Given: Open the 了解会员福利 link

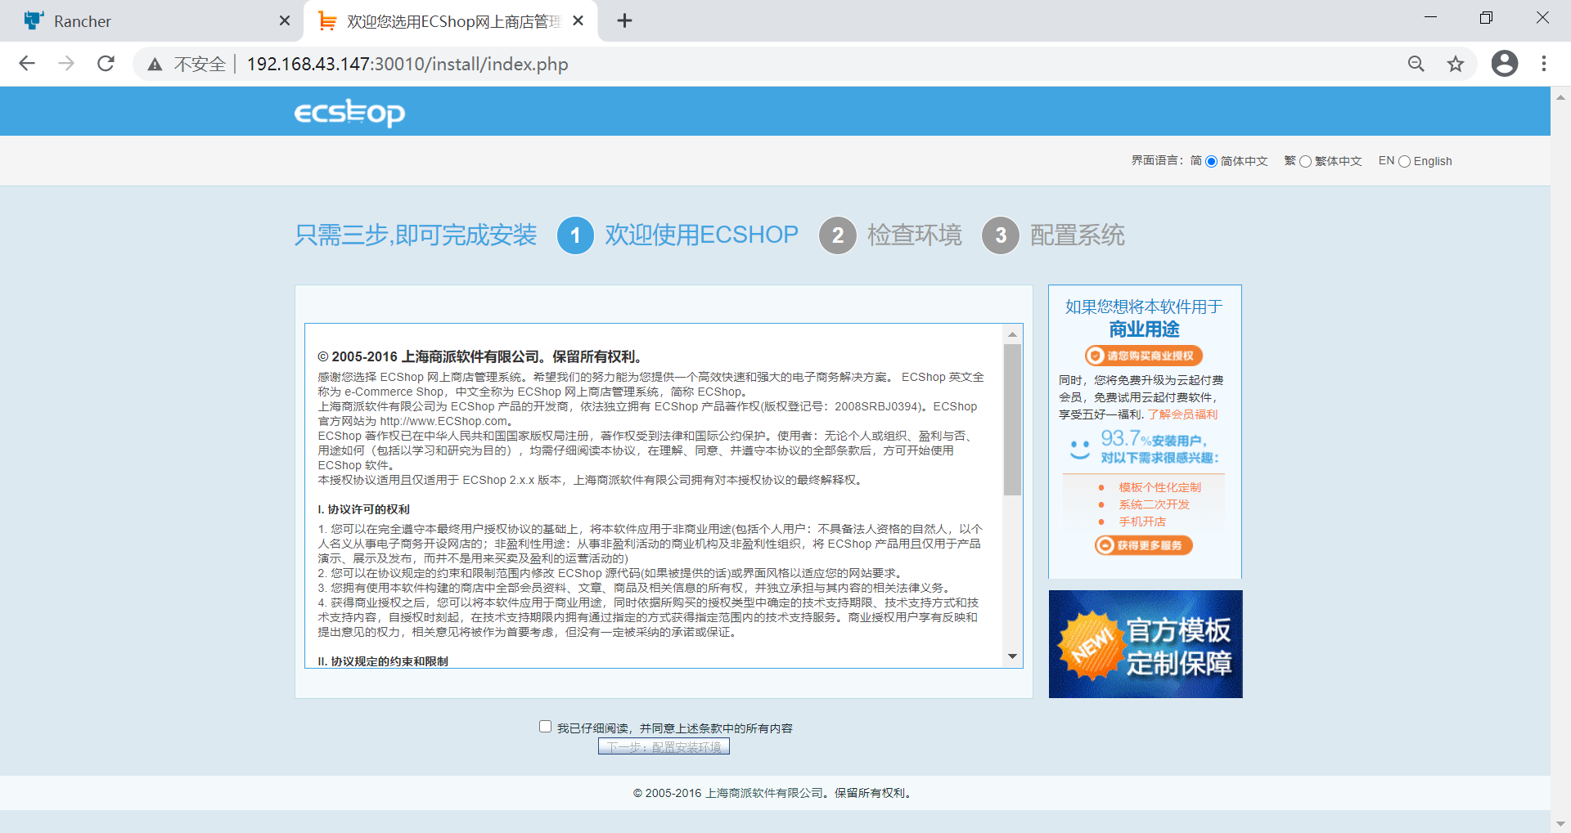Looking at the screenshot, I should (x=1182, y=414).
